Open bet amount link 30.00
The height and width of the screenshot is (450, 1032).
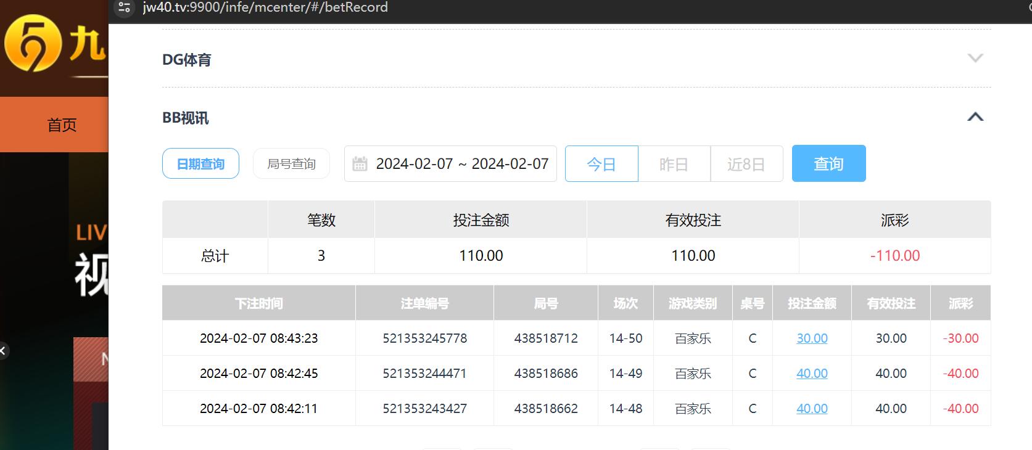tap(812, 338)
